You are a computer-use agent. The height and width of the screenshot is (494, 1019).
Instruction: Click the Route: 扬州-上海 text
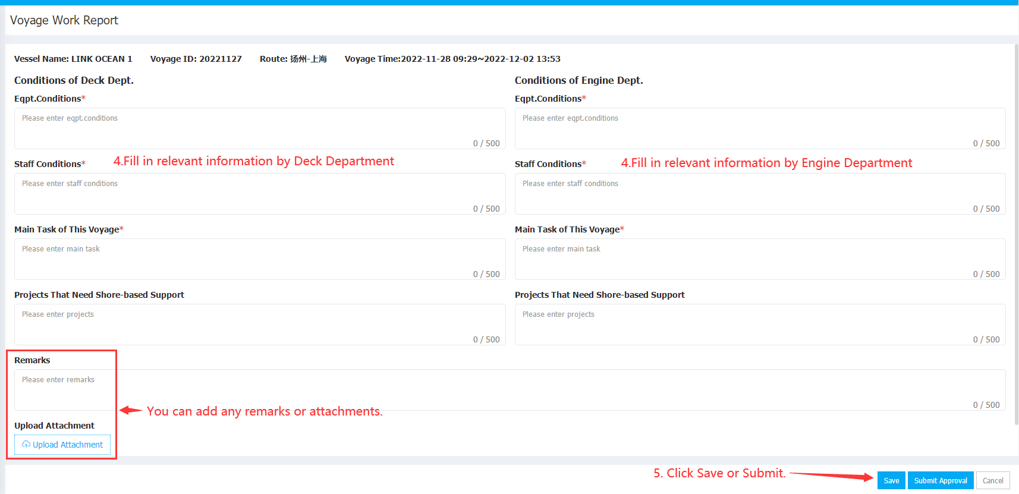[x=293, y=59]
